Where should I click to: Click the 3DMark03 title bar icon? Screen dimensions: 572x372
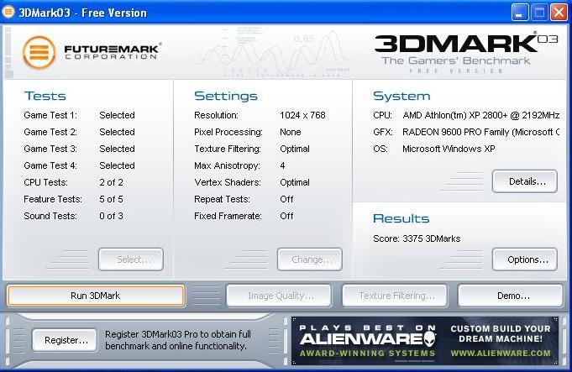point(8,12)
